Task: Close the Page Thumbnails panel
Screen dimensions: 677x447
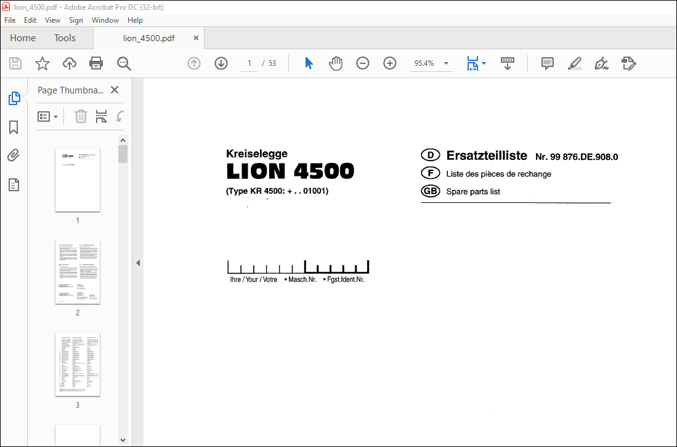Action: 115,90
